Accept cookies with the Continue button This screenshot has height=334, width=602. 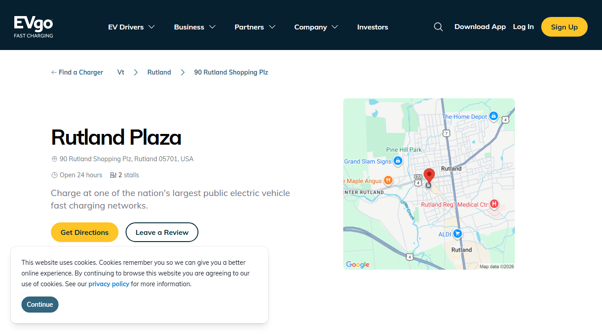[40, 305]
